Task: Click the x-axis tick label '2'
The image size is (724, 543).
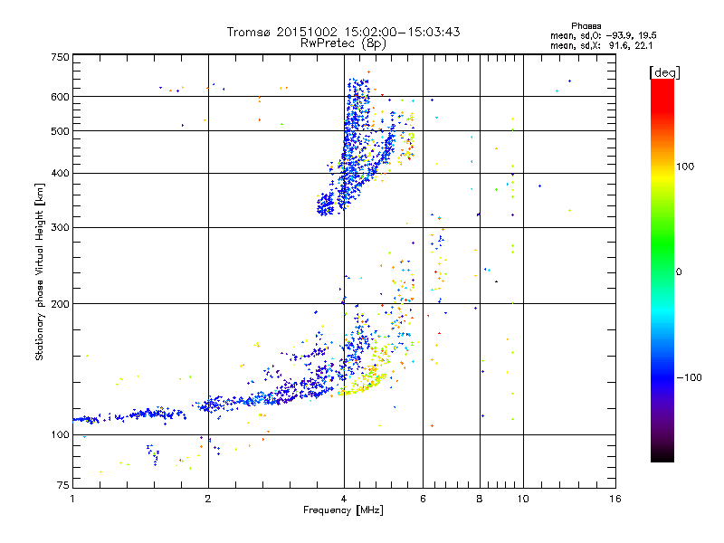Action: (x=208, y=499)
